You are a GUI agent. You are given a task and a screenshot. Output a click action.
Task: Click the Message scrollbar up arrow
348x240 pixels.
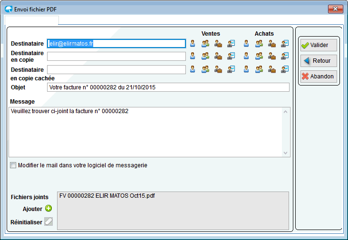285,112
